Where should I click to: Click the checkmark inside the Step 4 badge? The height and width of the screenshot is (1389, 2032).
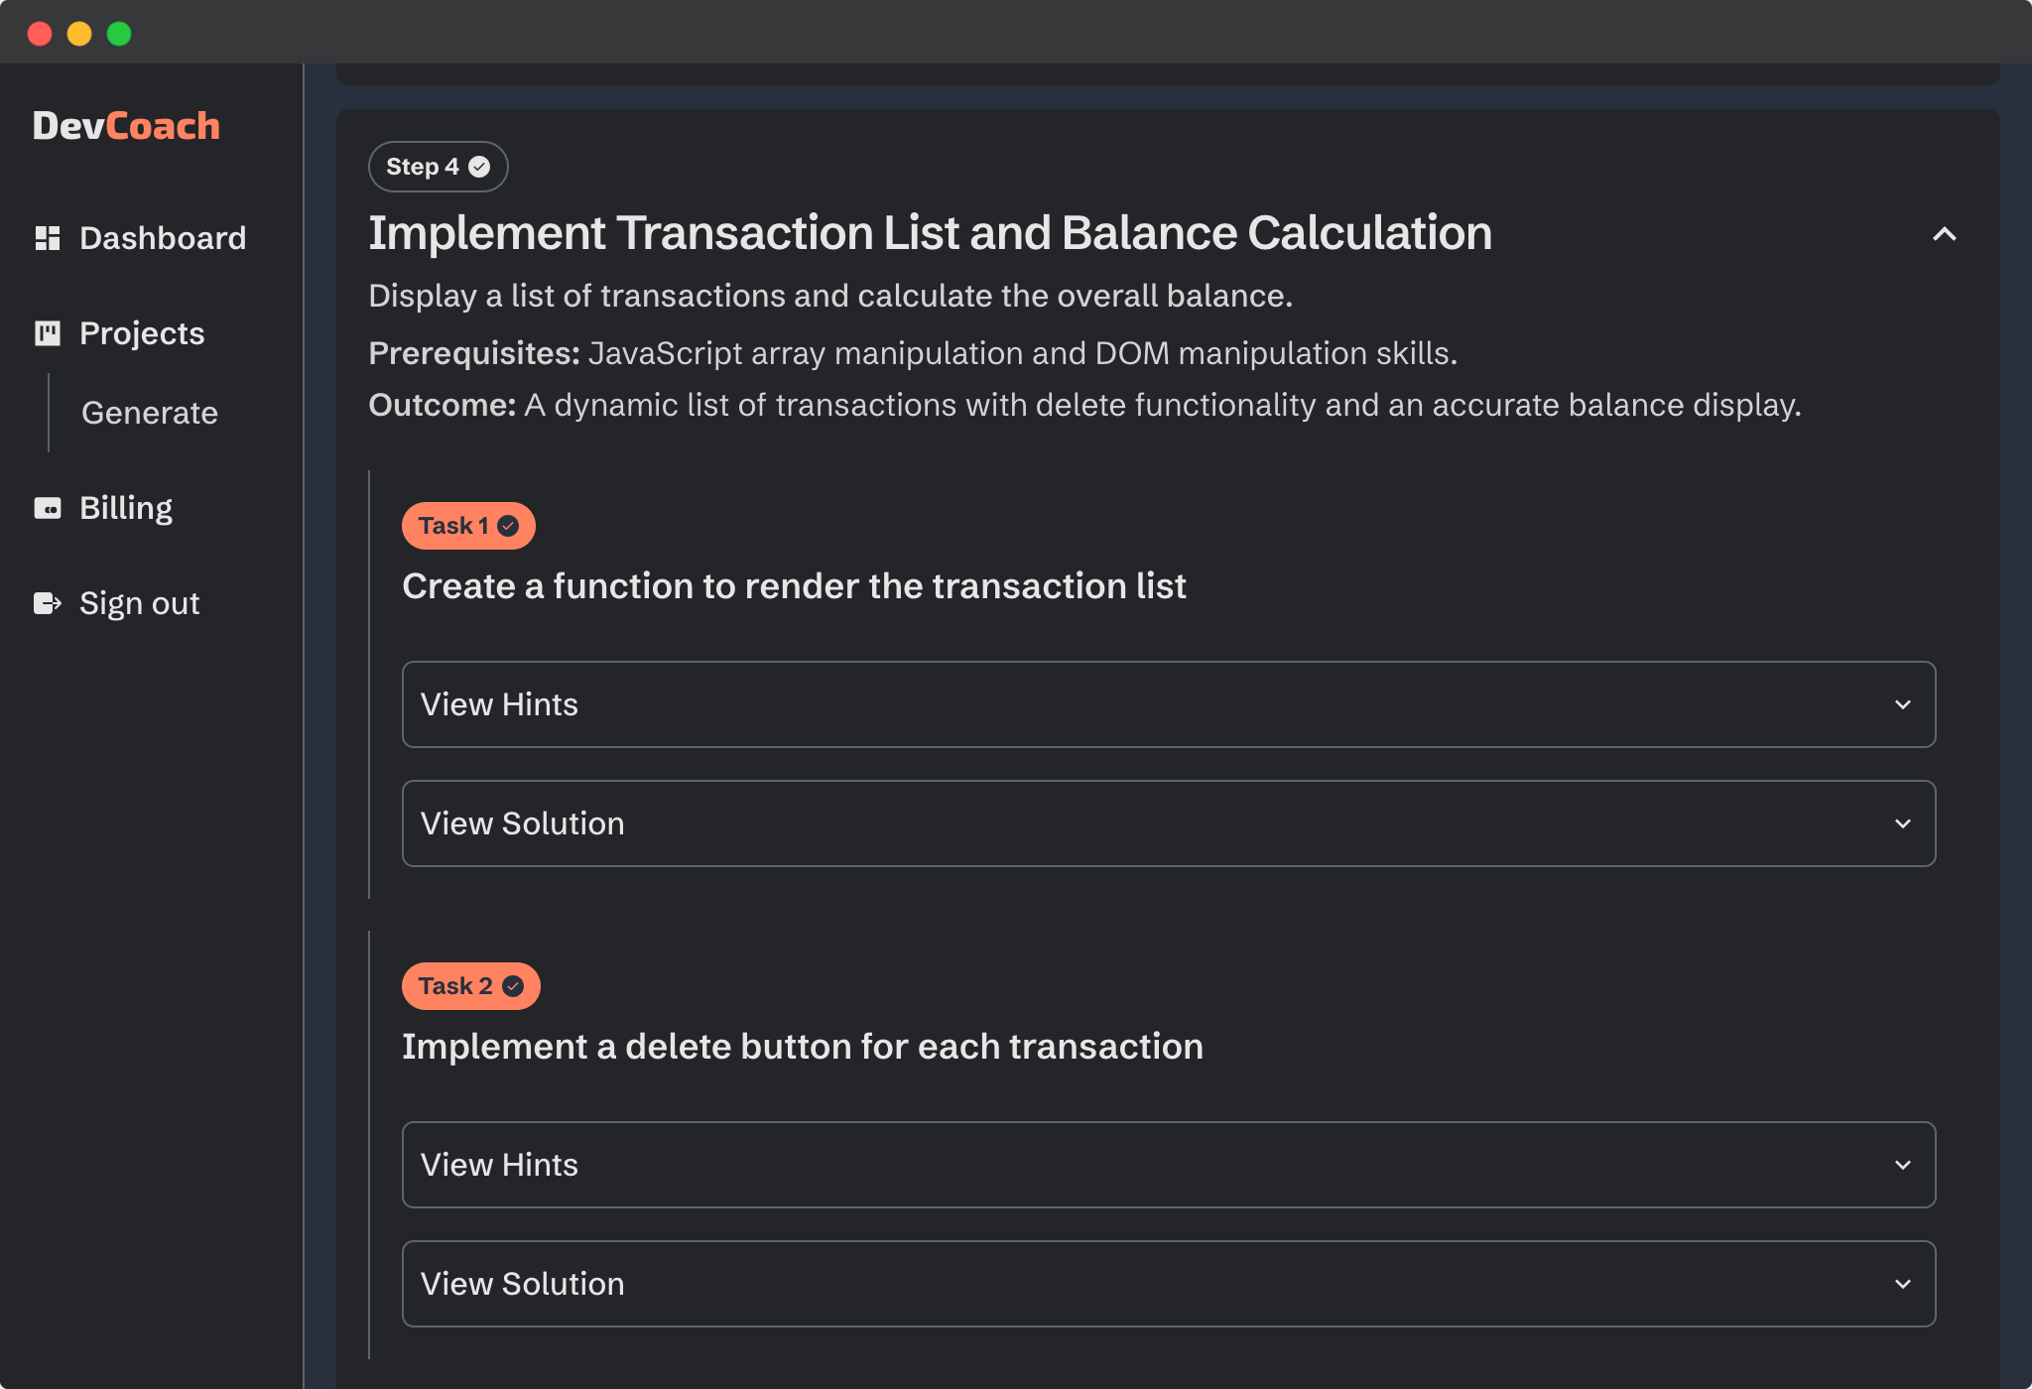(478, 167)
